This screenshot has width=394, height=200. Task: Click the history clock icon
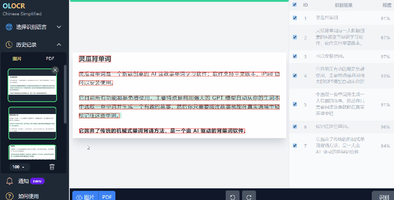(9, 44)
